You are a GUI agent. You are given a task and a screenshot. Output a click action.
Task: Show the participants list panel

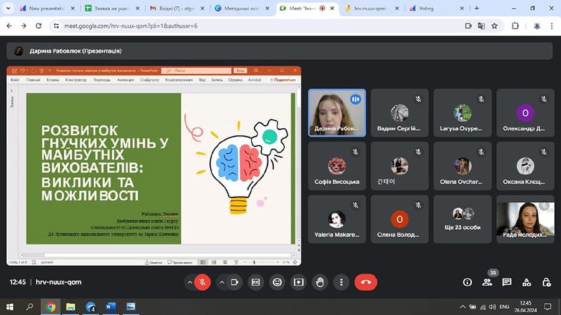(487, 282)
